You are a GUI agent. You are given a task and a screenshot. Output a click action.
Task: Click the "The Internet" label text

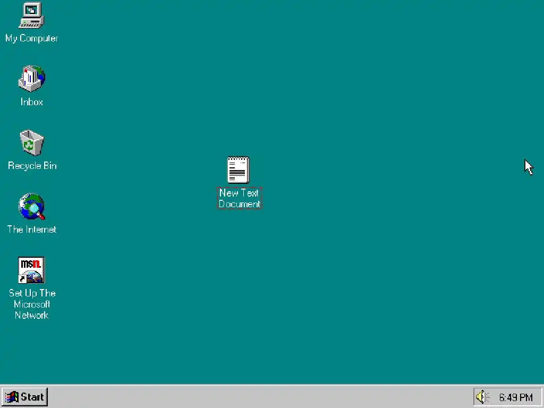[31, 229]
